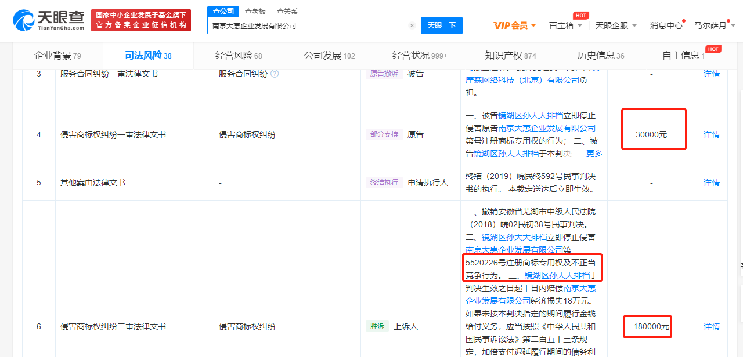View 详情 for the 180000元 case
This screenshot has width=743, height=357.
(711, 326)
